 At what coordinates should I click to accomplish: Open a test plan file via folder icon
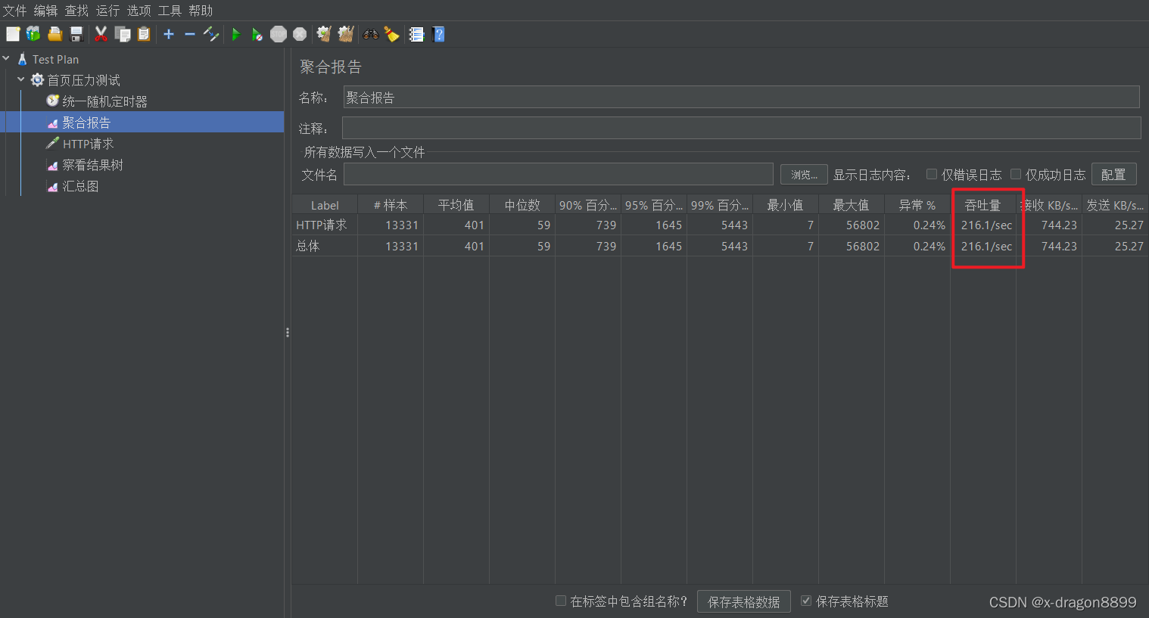54,34
